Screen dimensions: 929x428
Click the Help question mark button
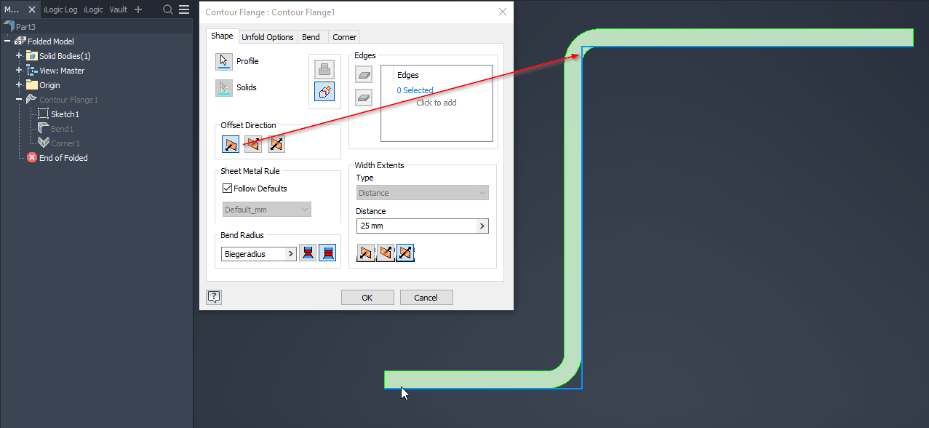(x=214, y=296)
